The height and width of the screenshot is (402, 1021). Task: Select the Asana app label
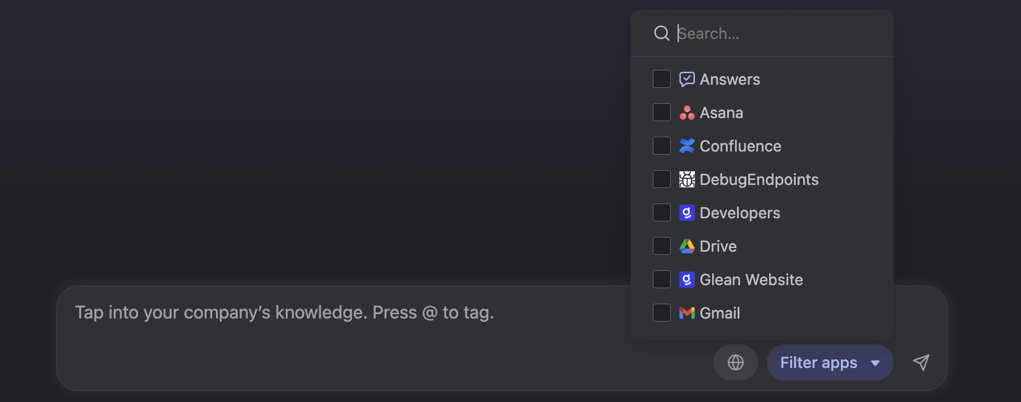click(721, 113)
